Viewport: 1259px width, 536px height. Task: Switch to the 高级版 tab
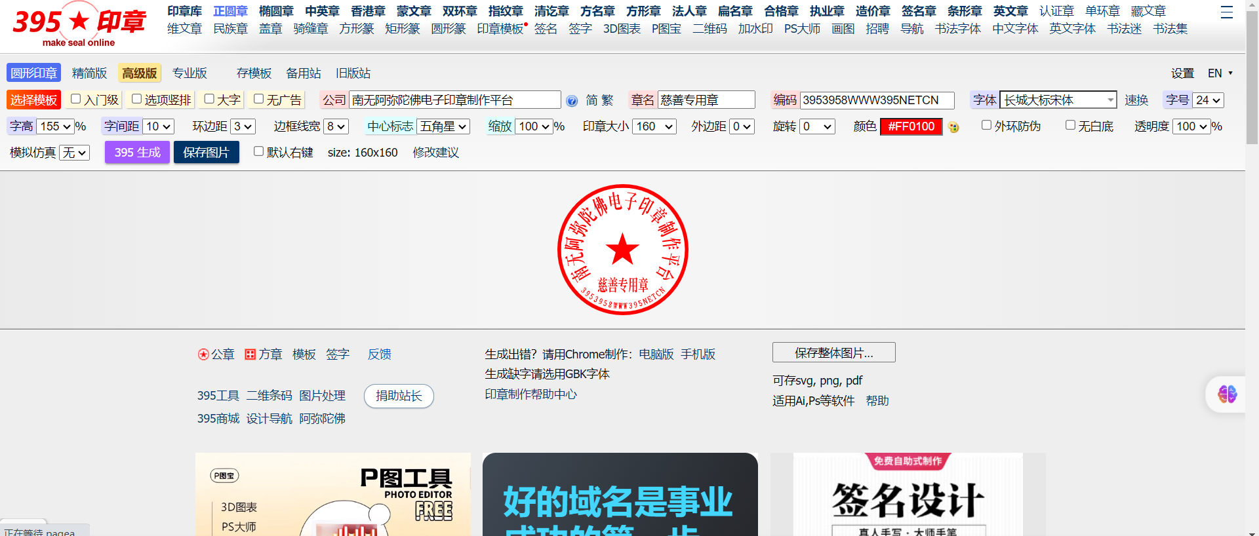click(x=139, y=73)
